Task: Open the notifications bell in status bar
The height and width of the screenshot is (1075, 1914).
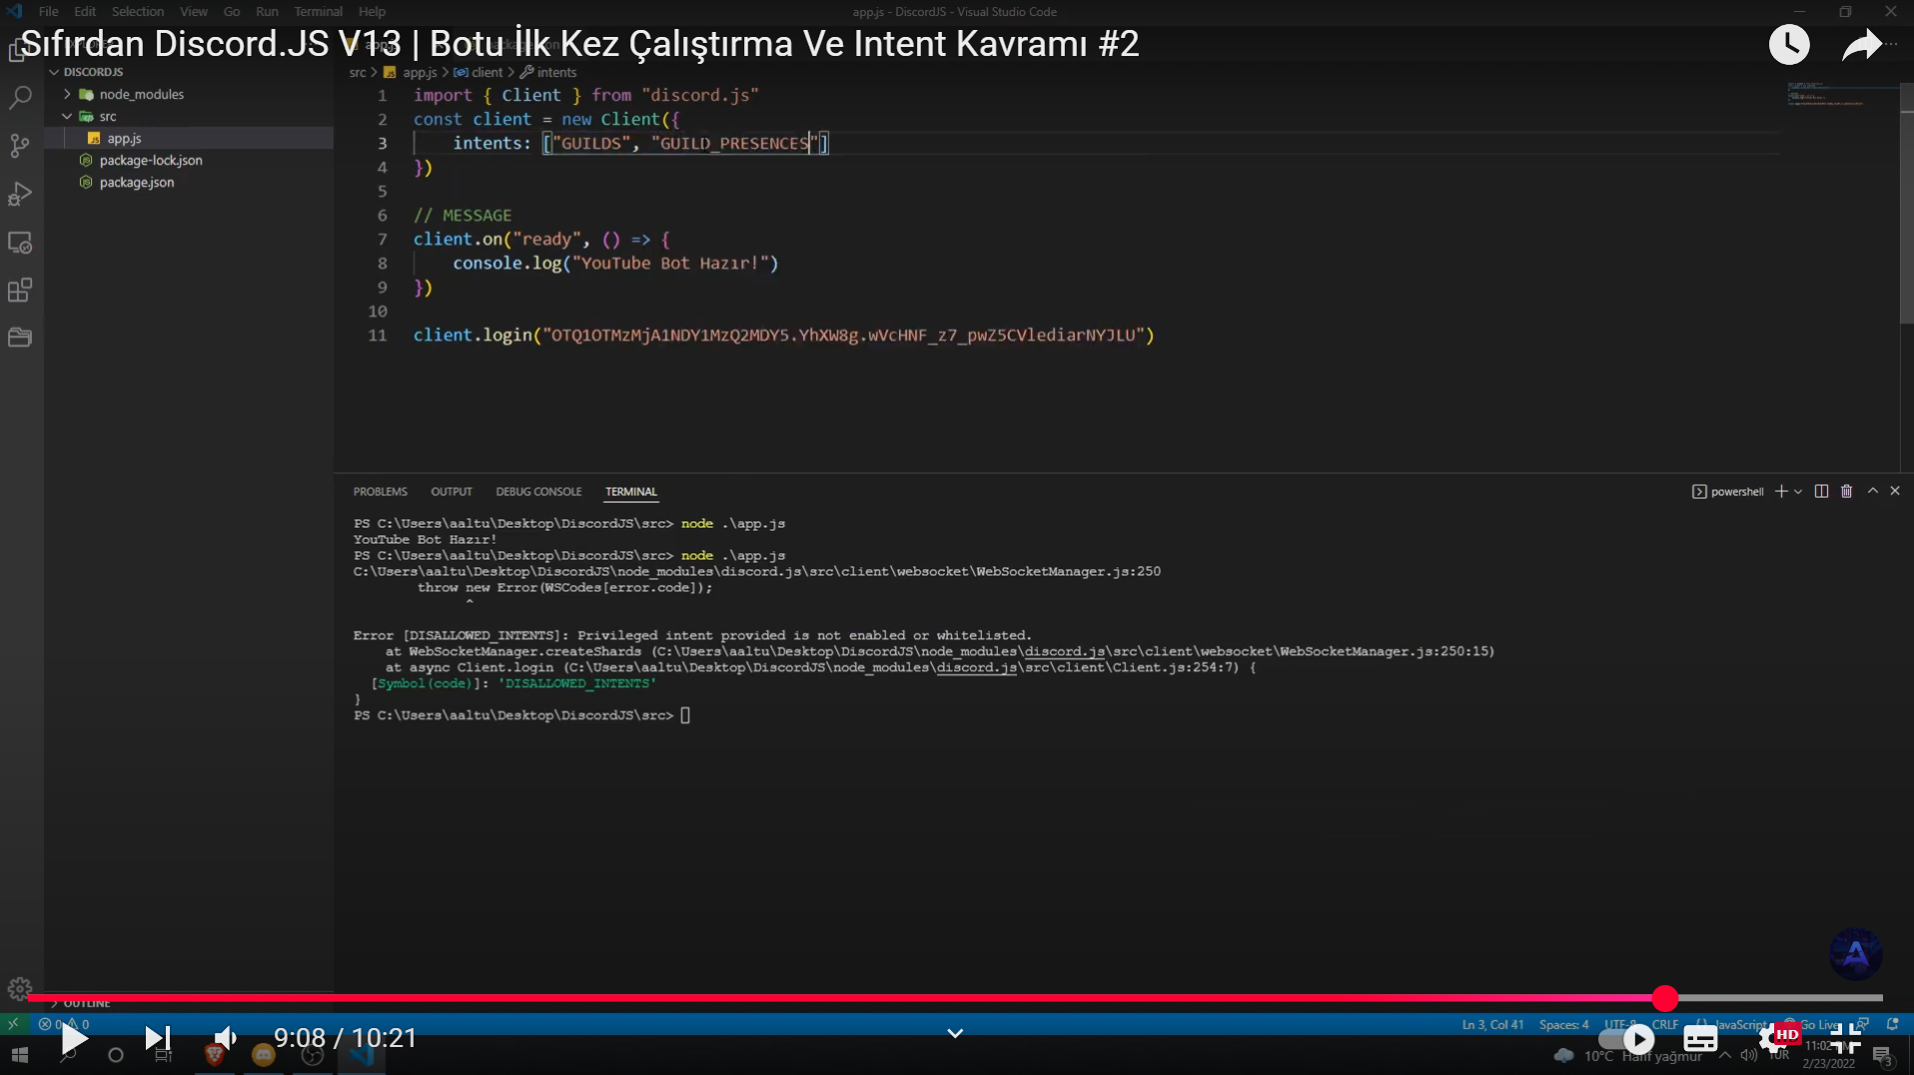Action: click(x=1892, y=1024)
